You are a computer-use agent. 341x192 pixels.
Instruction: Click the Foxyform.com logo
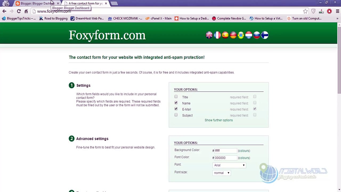coord(107,35)
